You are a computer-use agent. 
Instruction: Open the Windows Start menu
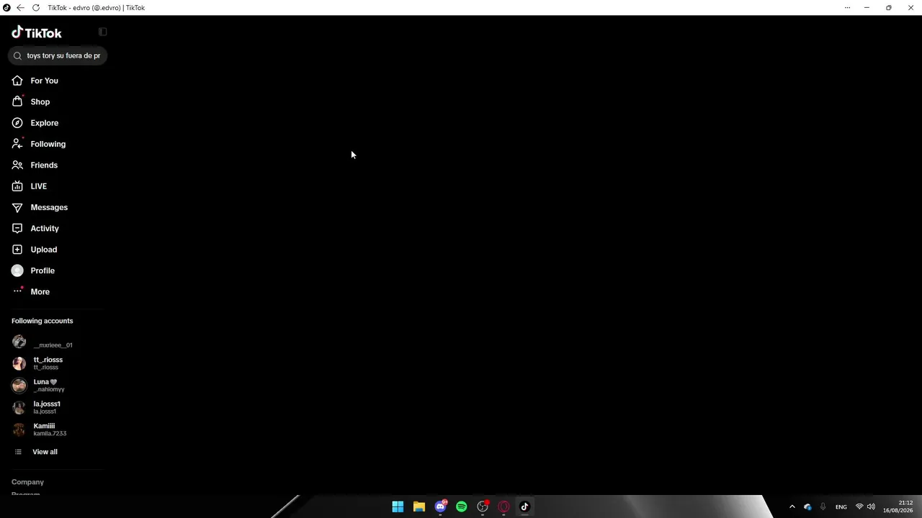tap(398, 506)
